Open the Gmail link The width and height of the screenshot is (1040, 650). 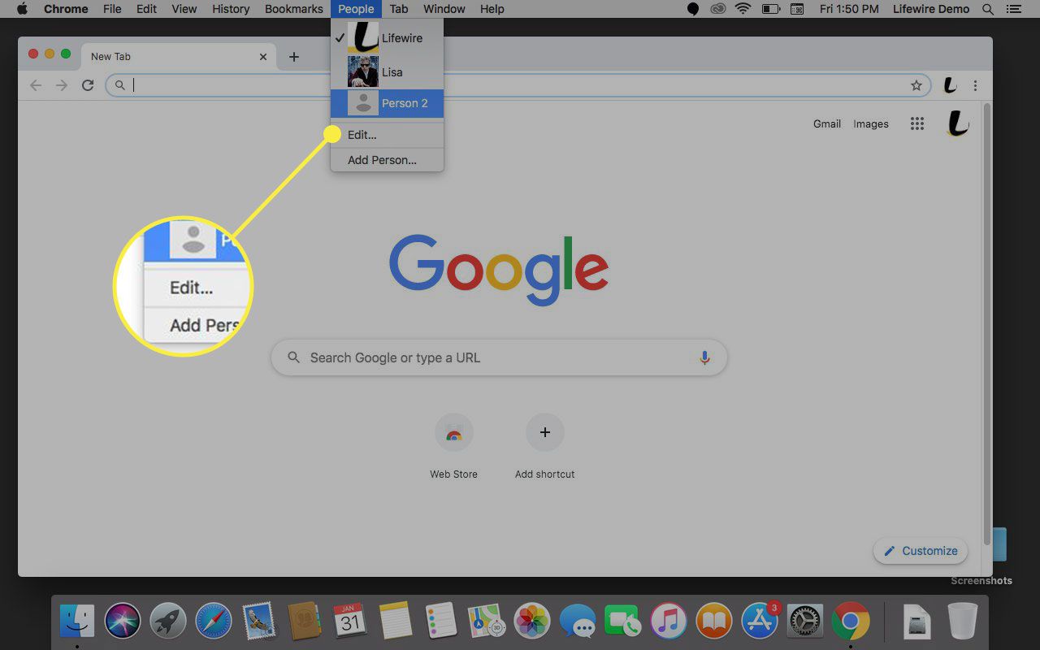coord(827,124)
